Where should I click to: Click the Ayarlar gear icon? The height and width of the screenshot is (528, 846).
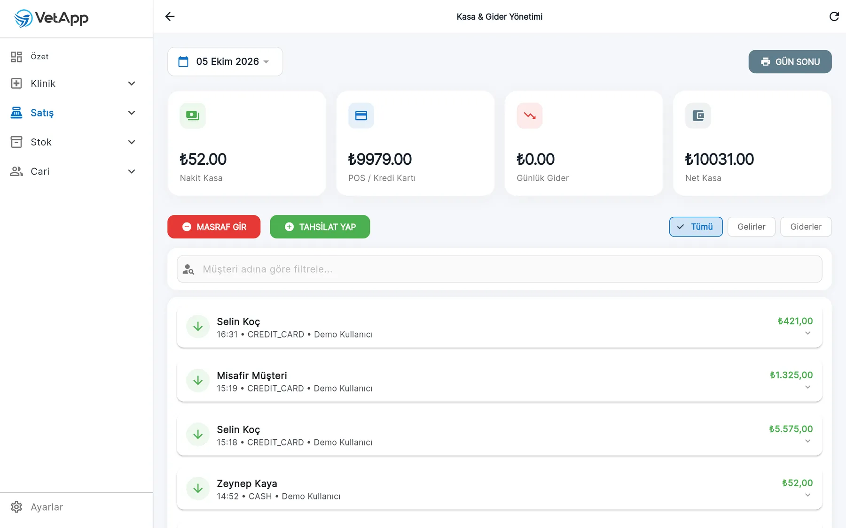click(x=16, y=507)
